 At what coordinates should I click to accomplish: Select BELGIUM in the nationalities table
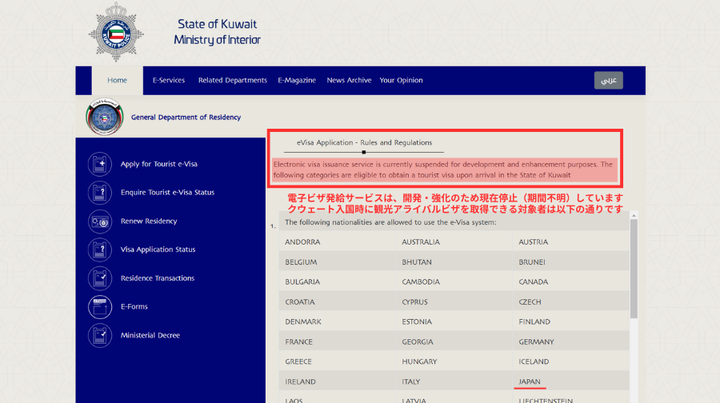[x=301, y=262]
